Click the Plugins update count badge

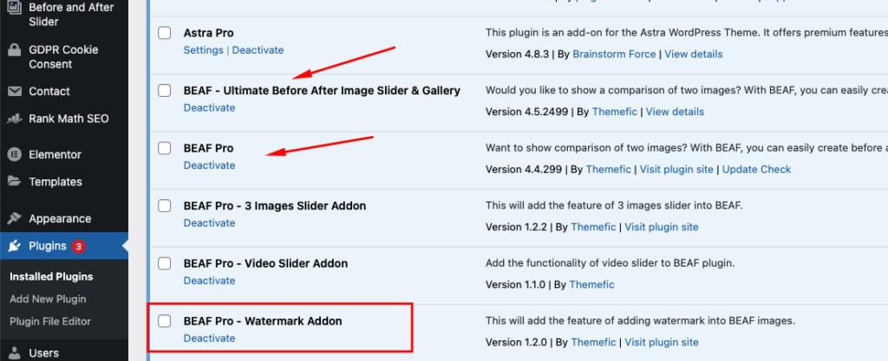[x=78, y=247]
